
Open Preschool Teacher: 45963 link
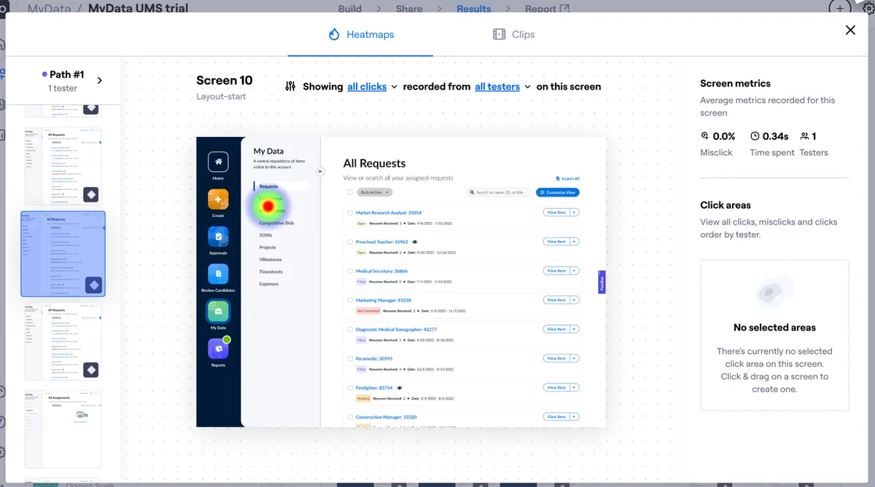pyautogui.click(x=382, y=242)
